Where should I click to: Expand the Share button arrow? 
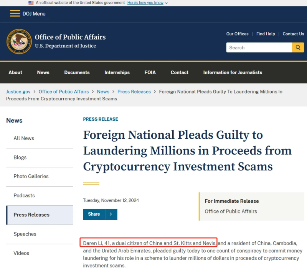[x=112, y=214]
